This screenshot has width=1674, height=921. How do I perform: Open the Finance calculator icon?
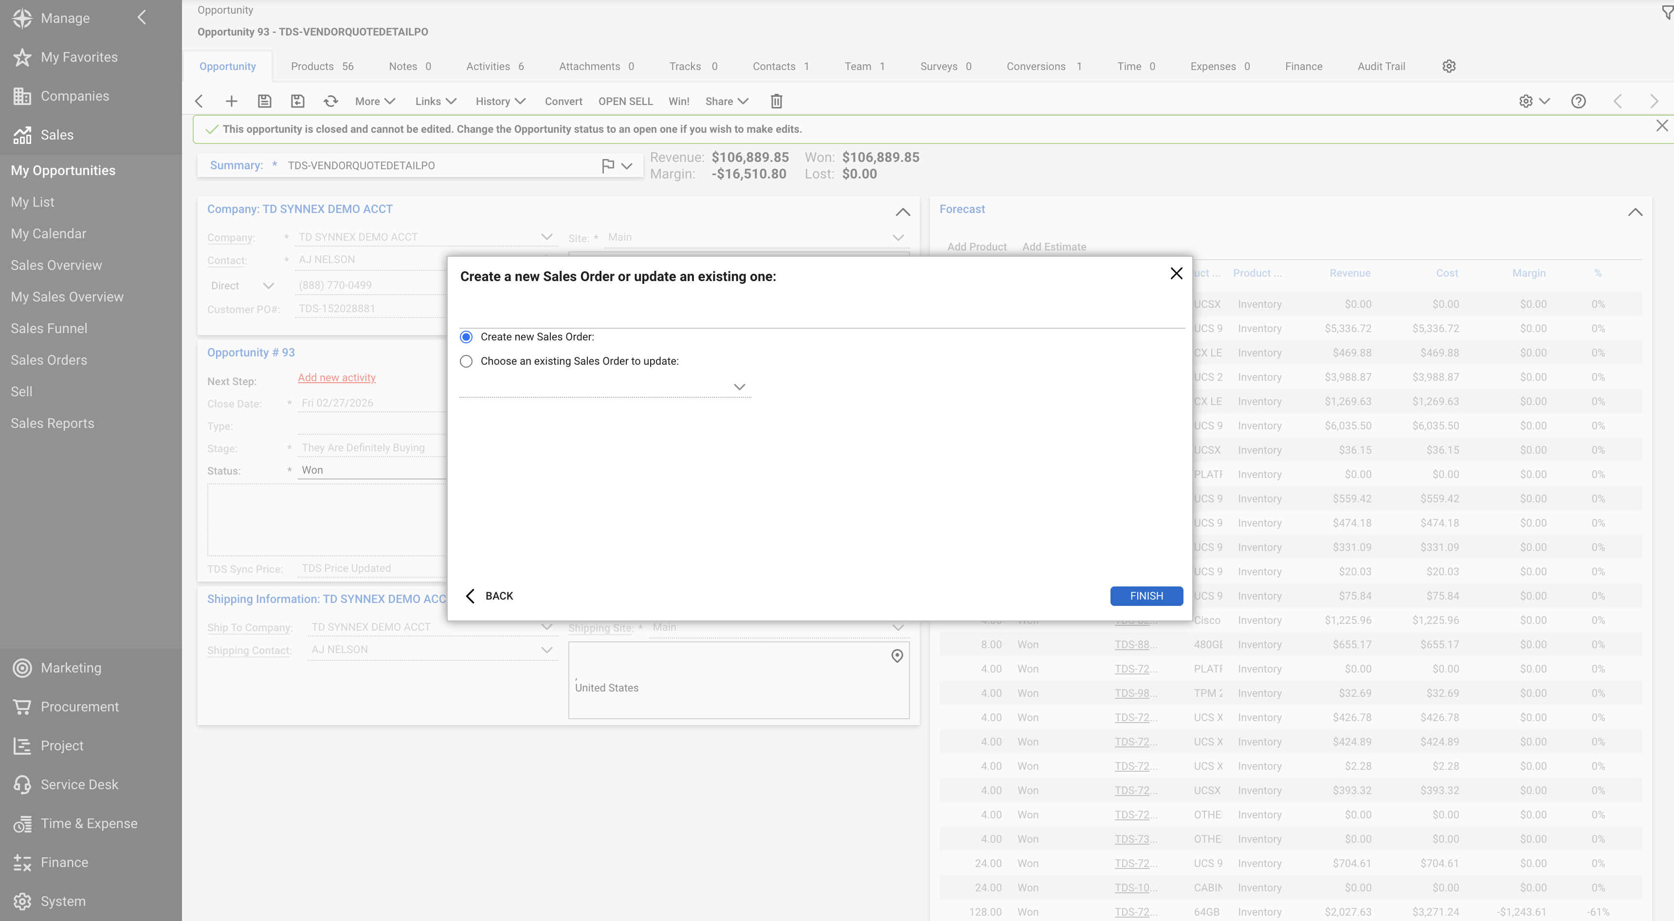(x=22, y=863)
